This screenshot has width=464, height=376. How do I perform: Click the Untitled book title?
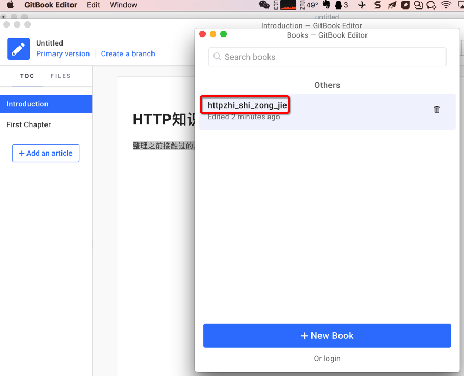click(x=49, y=43)
